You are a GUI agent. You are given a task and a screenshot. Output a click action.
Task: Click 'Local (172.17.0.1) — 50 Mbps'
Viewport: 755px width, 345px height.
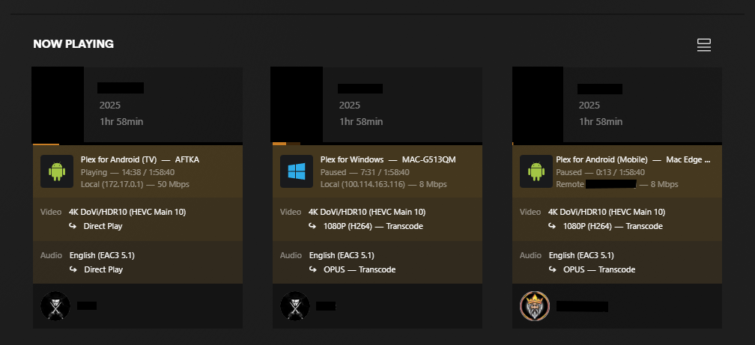coord(135,184)
